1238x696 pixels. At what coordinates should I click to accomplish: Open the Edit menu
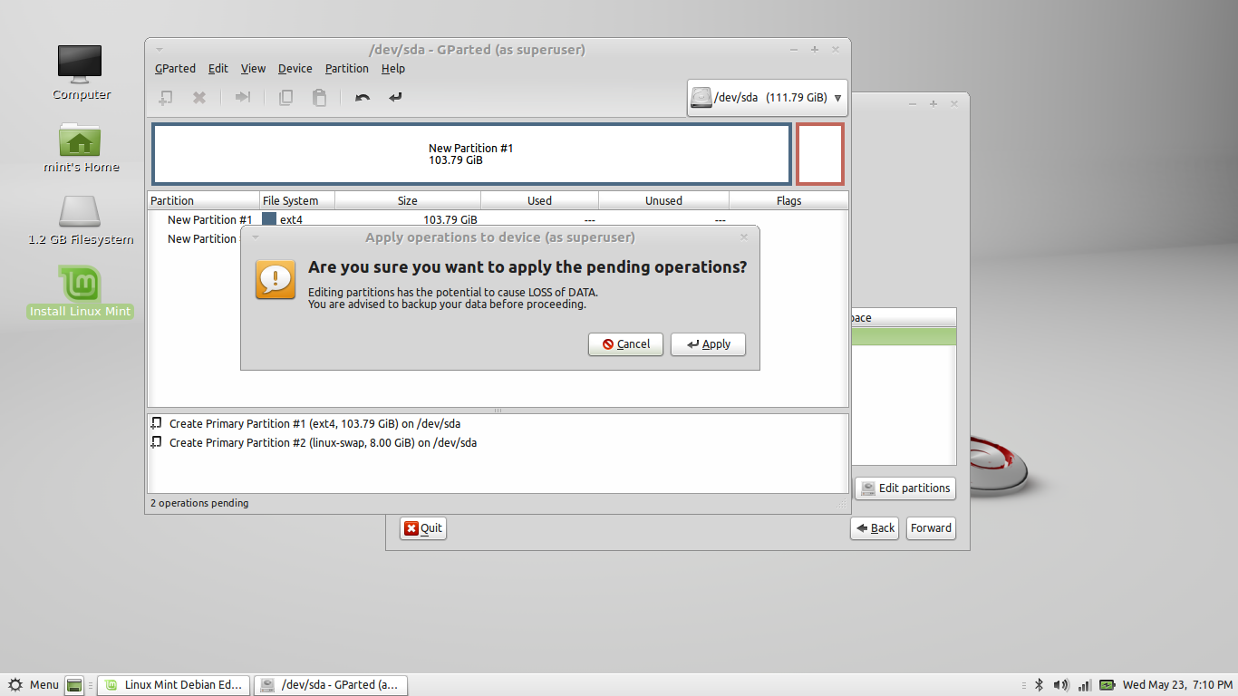(218, 68)
